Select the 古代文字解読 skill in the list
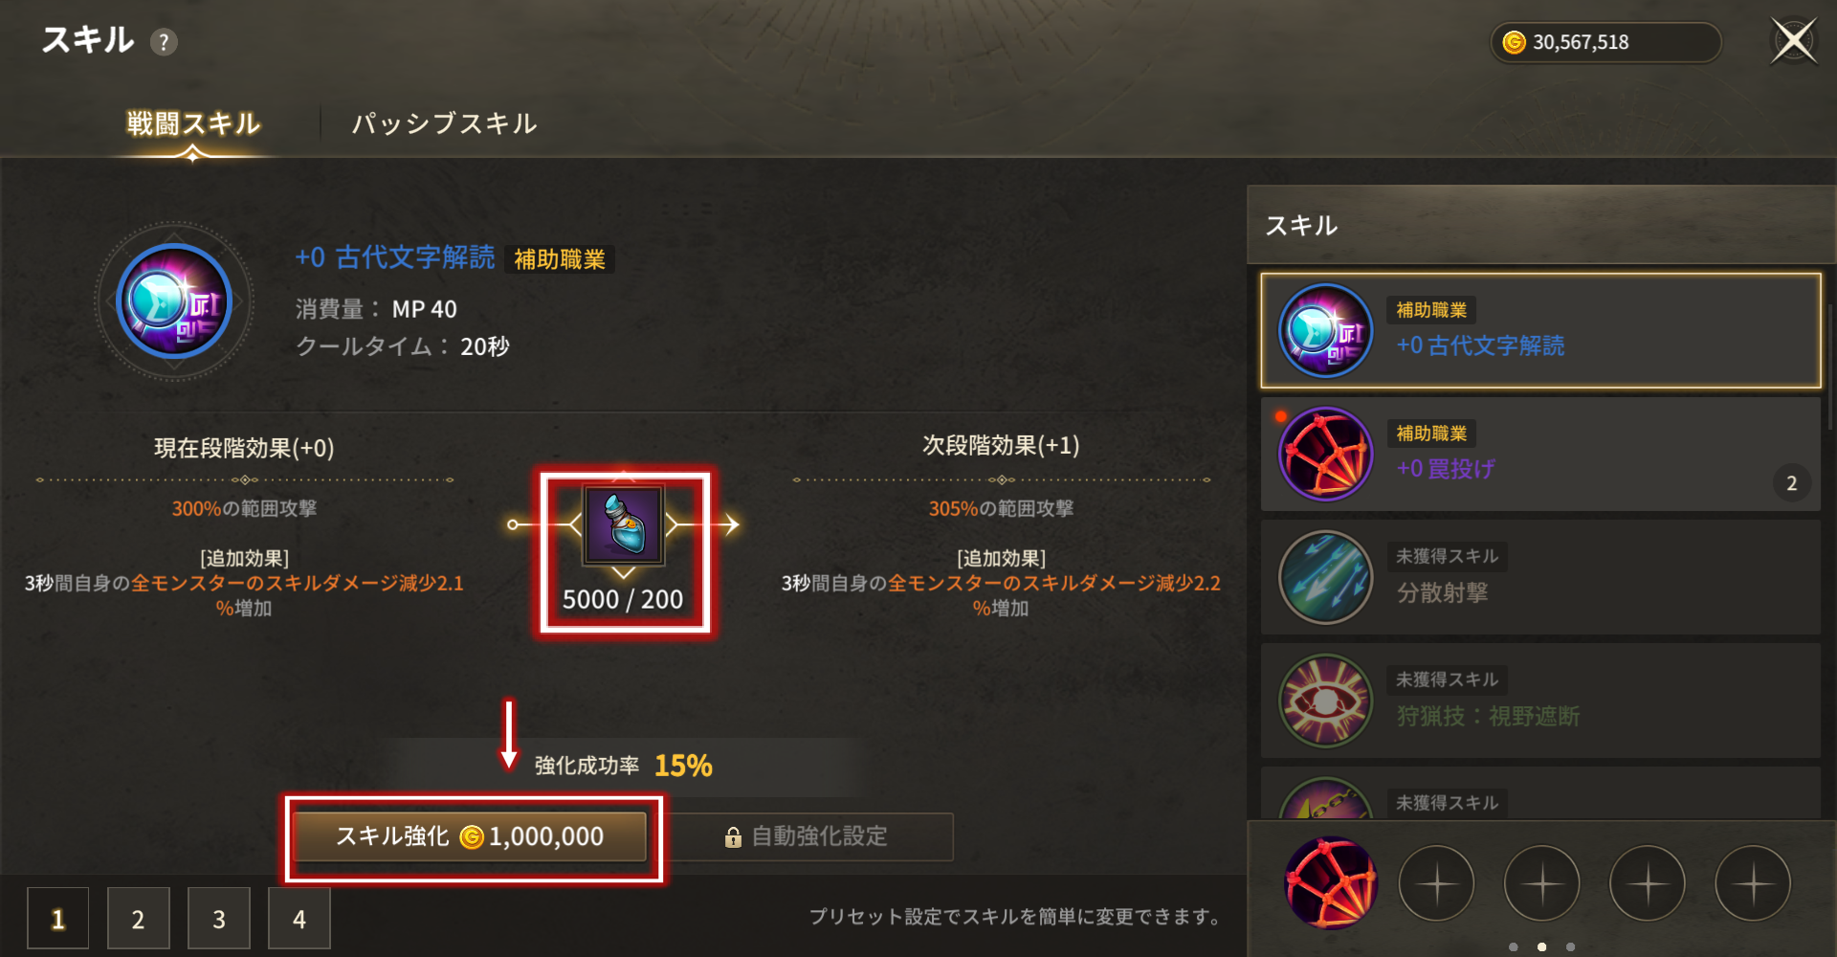1837x957 pixels. pyautogui.click(x=1540, y=331)
